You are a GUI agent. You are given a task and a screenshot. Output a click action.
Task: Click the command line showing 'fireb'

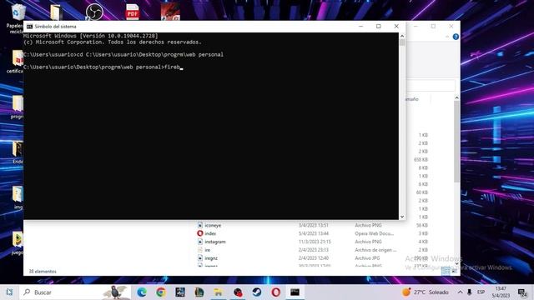103,67
